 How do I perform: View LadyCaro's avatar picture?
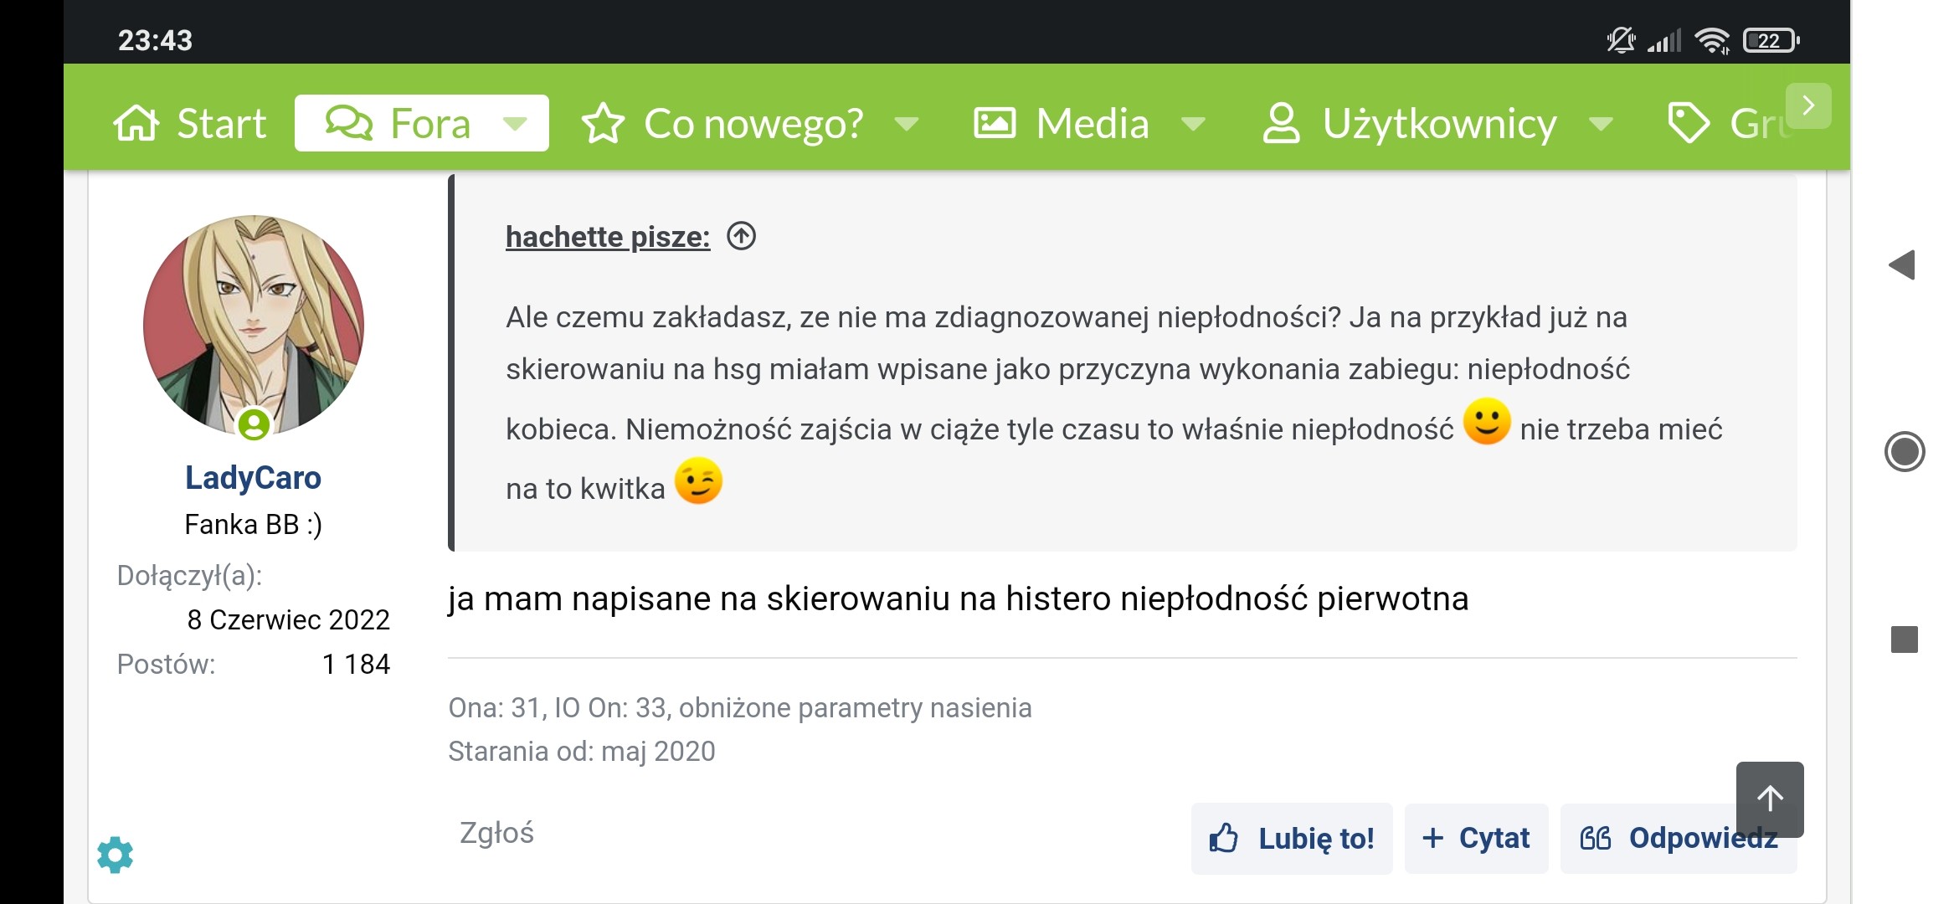(254, 326)
